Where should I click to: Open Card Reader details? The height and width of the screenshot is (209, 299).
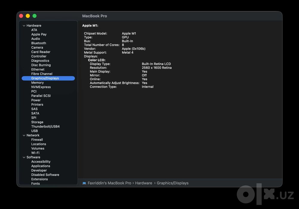pyautogui.click(x=41, y=52)
